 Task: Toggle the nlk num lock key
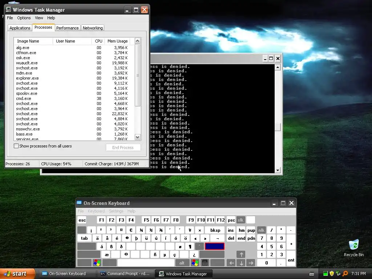click(x=261, y=230)
